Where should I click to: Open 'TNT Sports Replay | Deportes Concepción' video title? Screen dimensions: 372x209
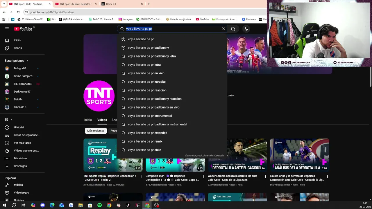110,178
